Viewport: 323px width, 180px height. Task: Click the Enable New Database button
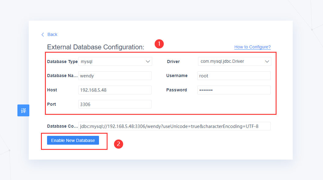tap(73, 140)
